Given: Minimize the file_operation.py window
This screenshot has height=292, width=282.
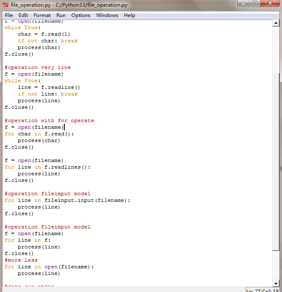Looking at the screenshot, I should (x=243, y=3).
